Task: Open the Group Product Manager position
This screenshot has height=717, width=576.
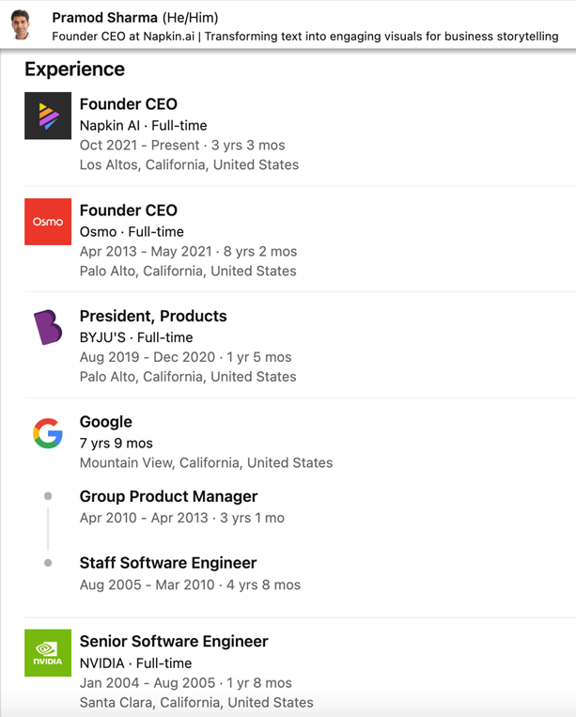Action: click(168, 496)
